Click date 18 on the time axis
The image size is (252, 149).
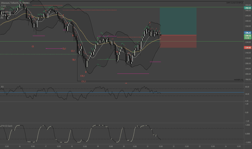[x=72, y=146]
